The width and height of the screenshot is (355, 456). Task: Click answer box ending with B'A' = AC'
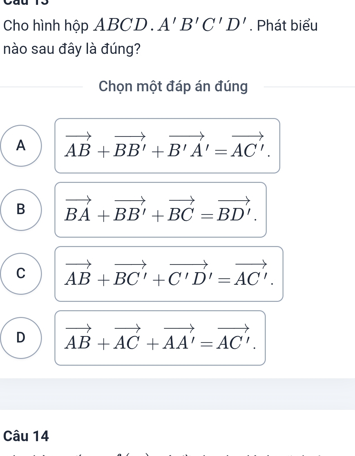point(167,146)
